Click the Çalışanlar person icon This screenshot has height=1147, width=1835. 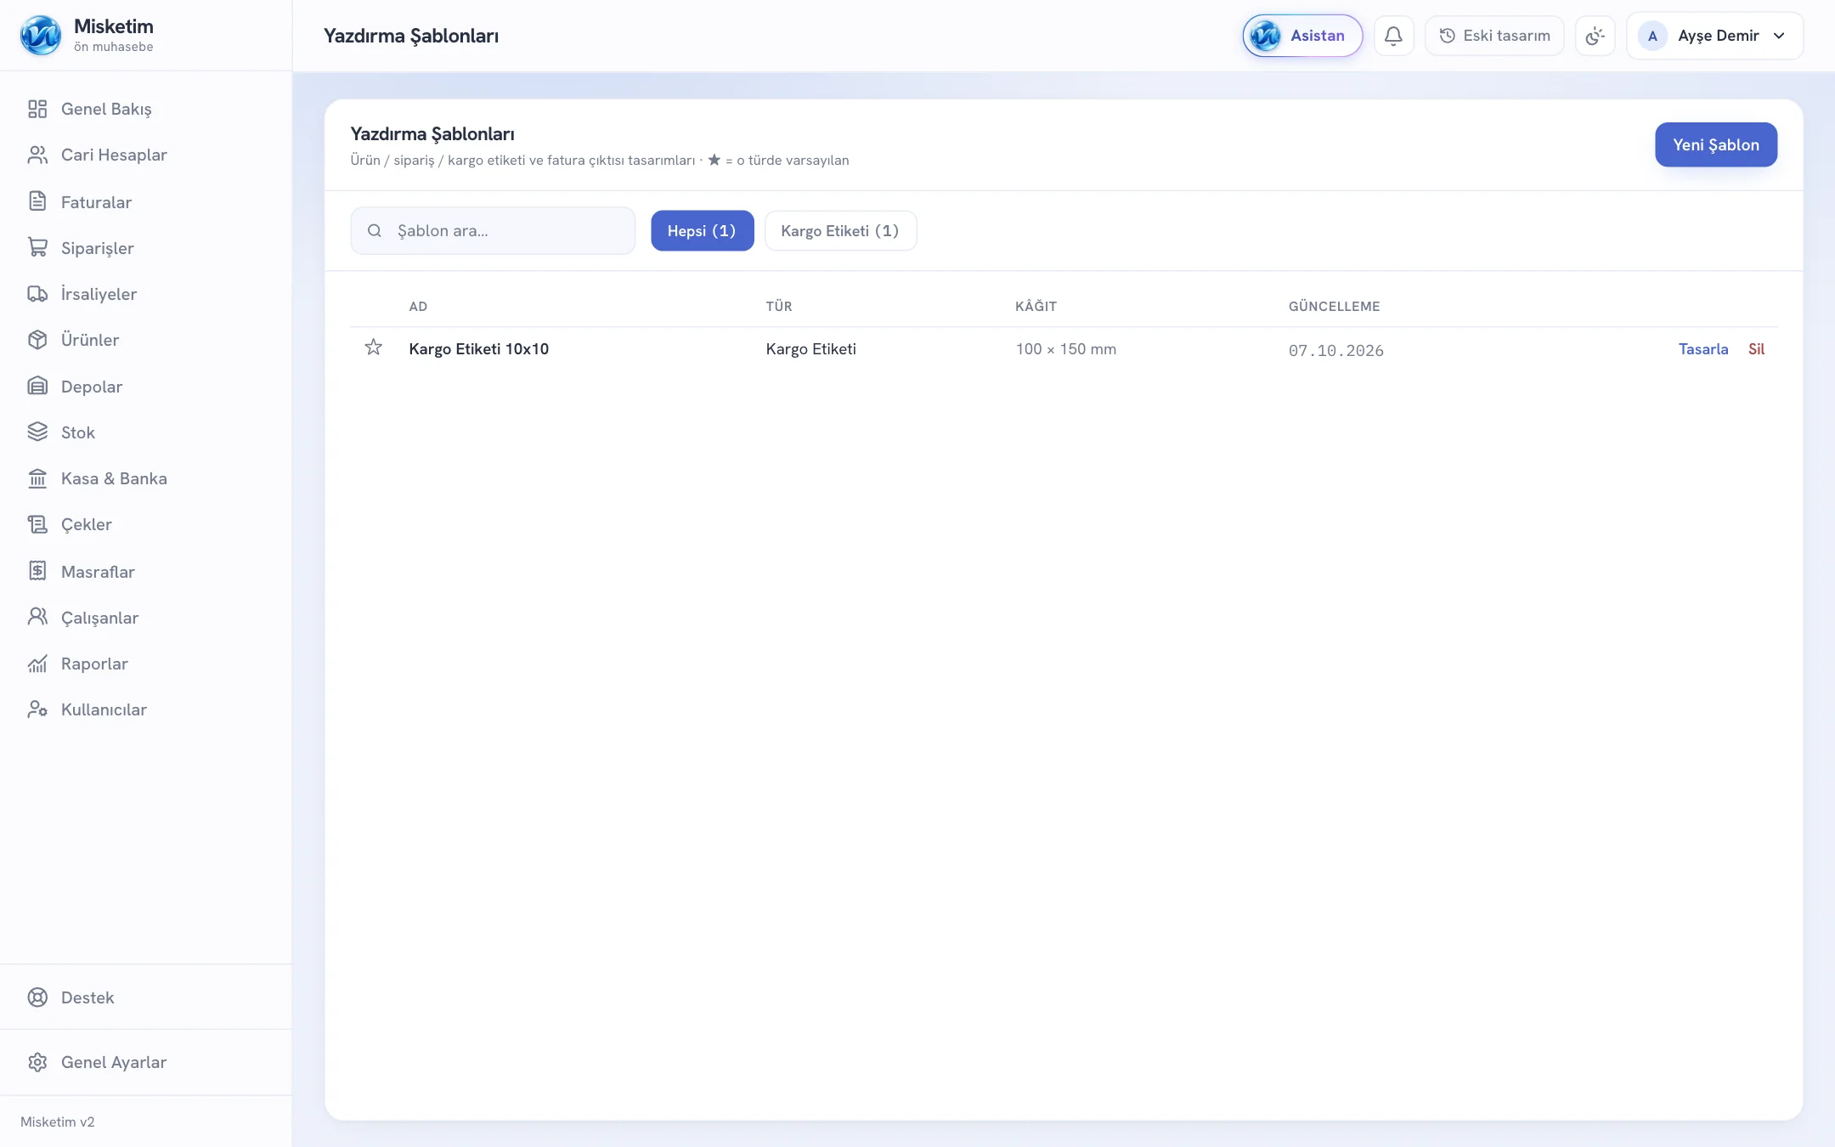pyautogui.click(x=37, y=617)
